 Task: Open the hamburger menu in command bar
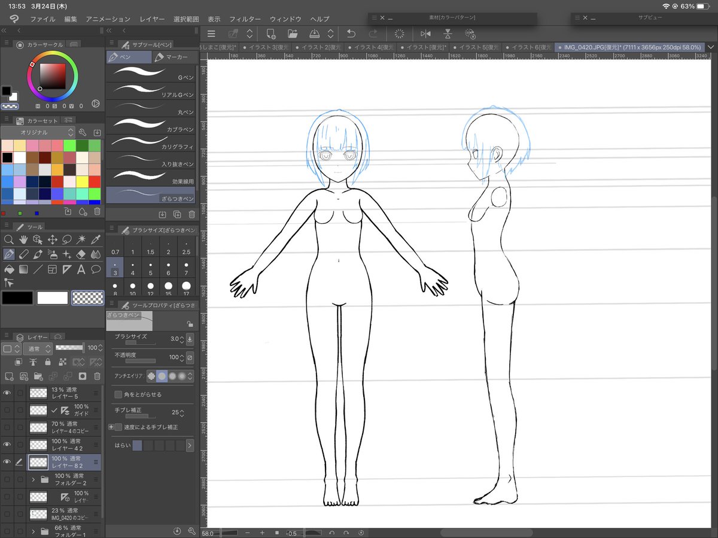(211, 34)
